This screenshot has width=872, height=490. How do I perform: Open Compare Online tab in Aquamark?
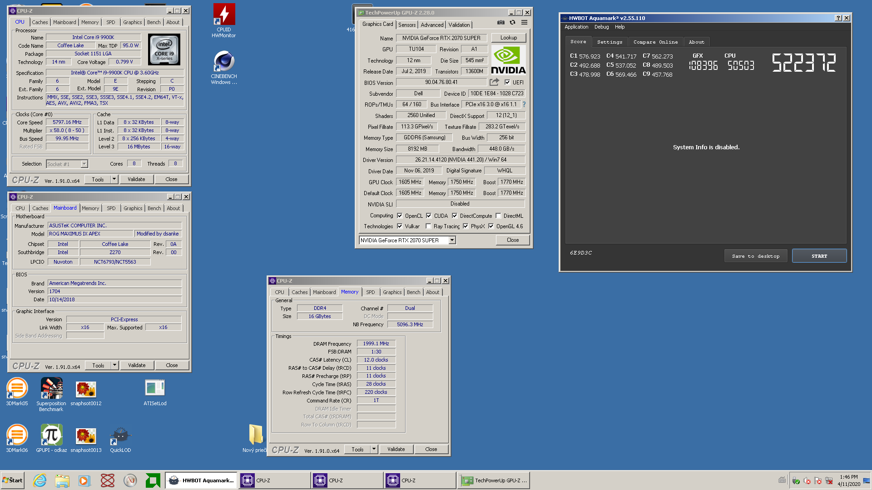pos(655,42)
